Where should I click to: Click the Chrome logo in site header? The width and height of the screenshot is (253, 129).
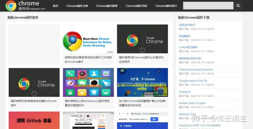pyautogui.click(x=11, y=6)
